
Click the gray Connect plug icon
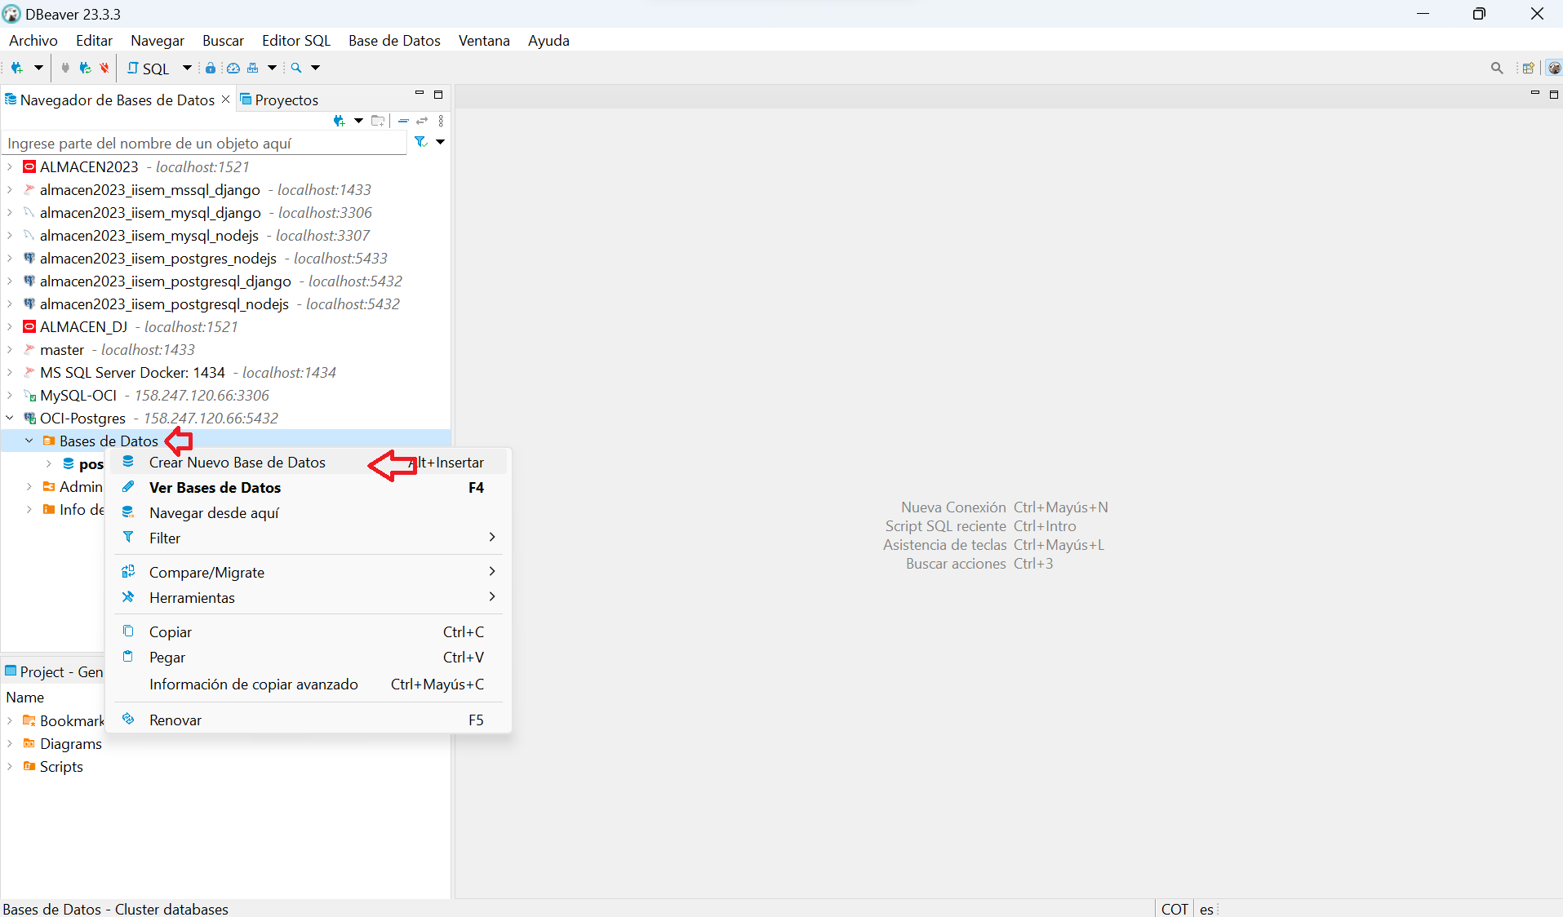pos(65,68)
